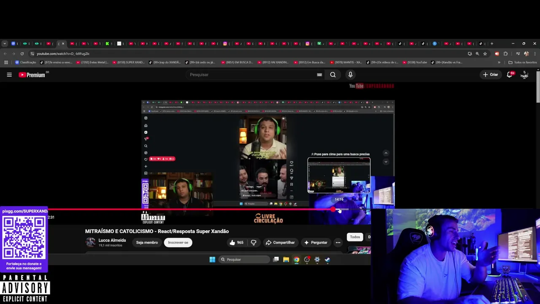
Task: Open File Explorer from the taskbar
Action: pyautogui.click(x=286, y=259)
